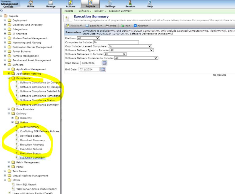
Task: Click the Home icon in top navigation
Action: (30, 3)
